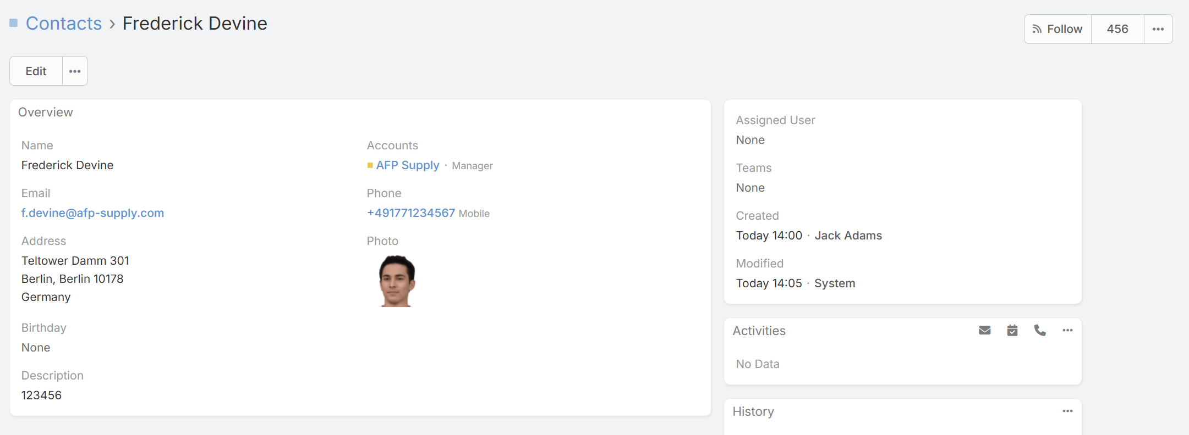
Task: Click the Description value 123456
Action: pos(41,395)
